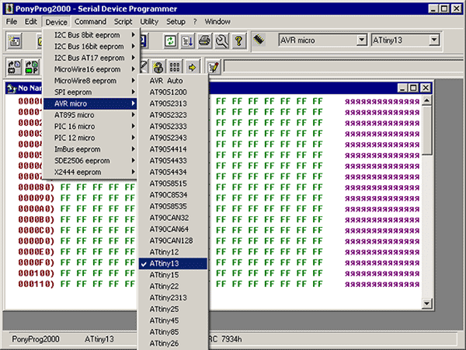
Task: Click the Print printer icon
Action: coord(205,40)
